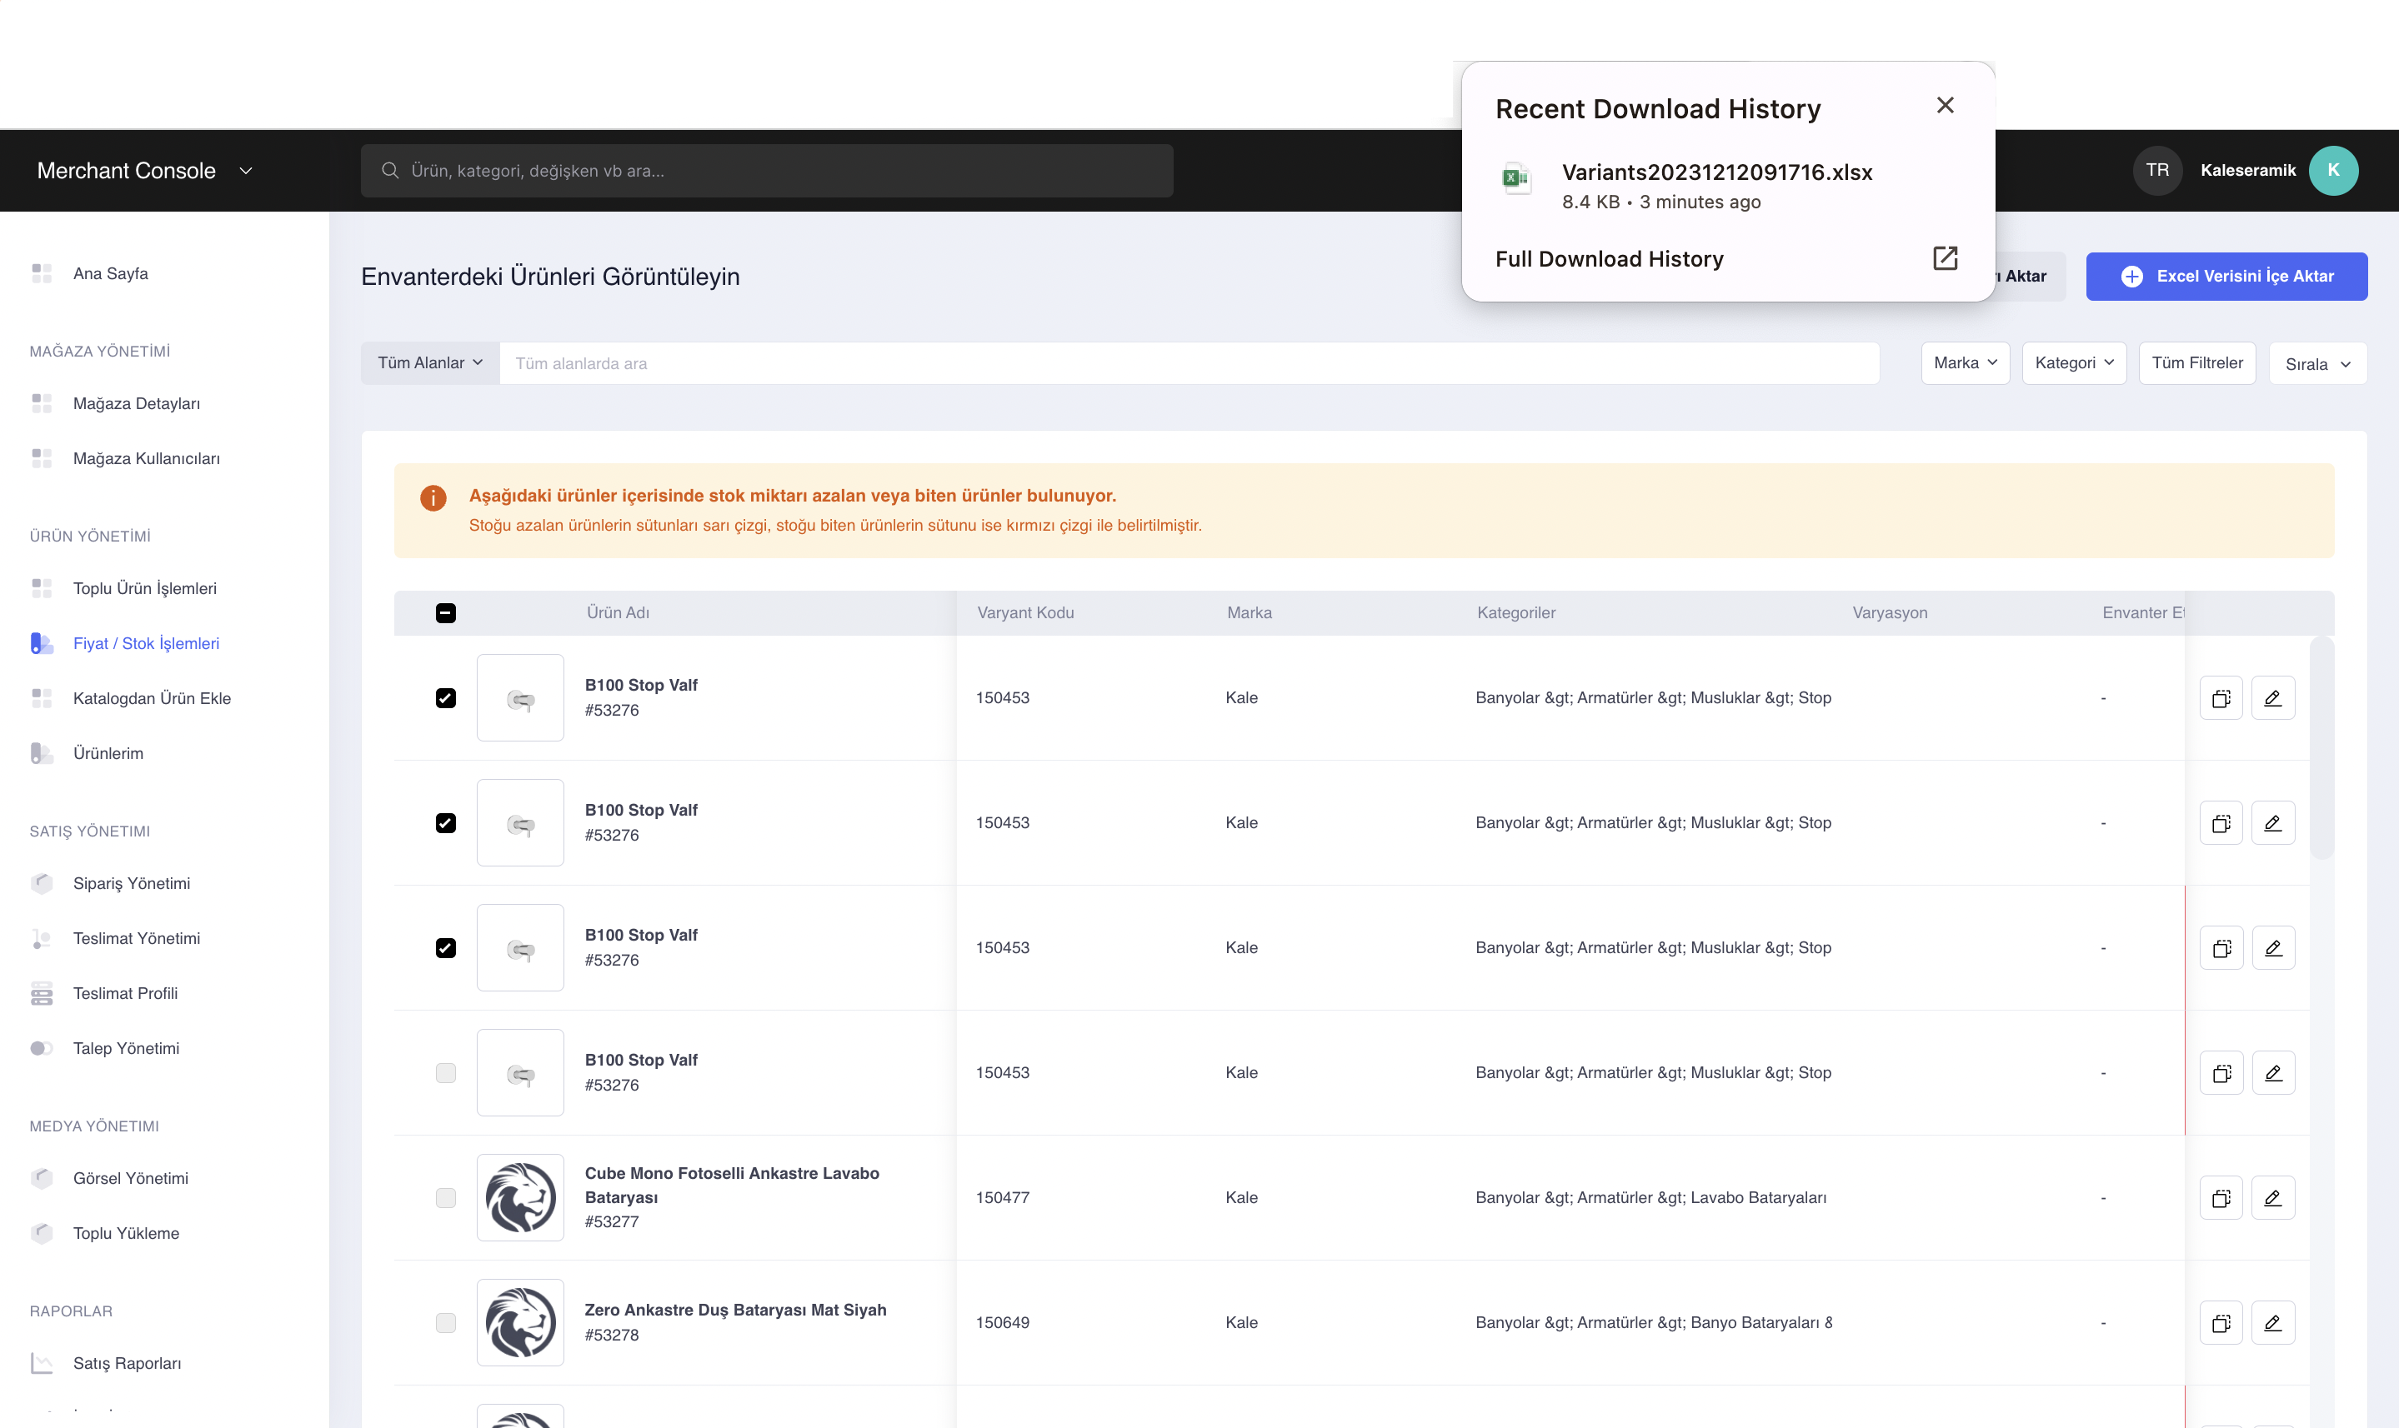Screen dimensions: 2399x1428
Task: Uncheck the first B100 Stop Valf row checkbox
Action: (446, 697)
